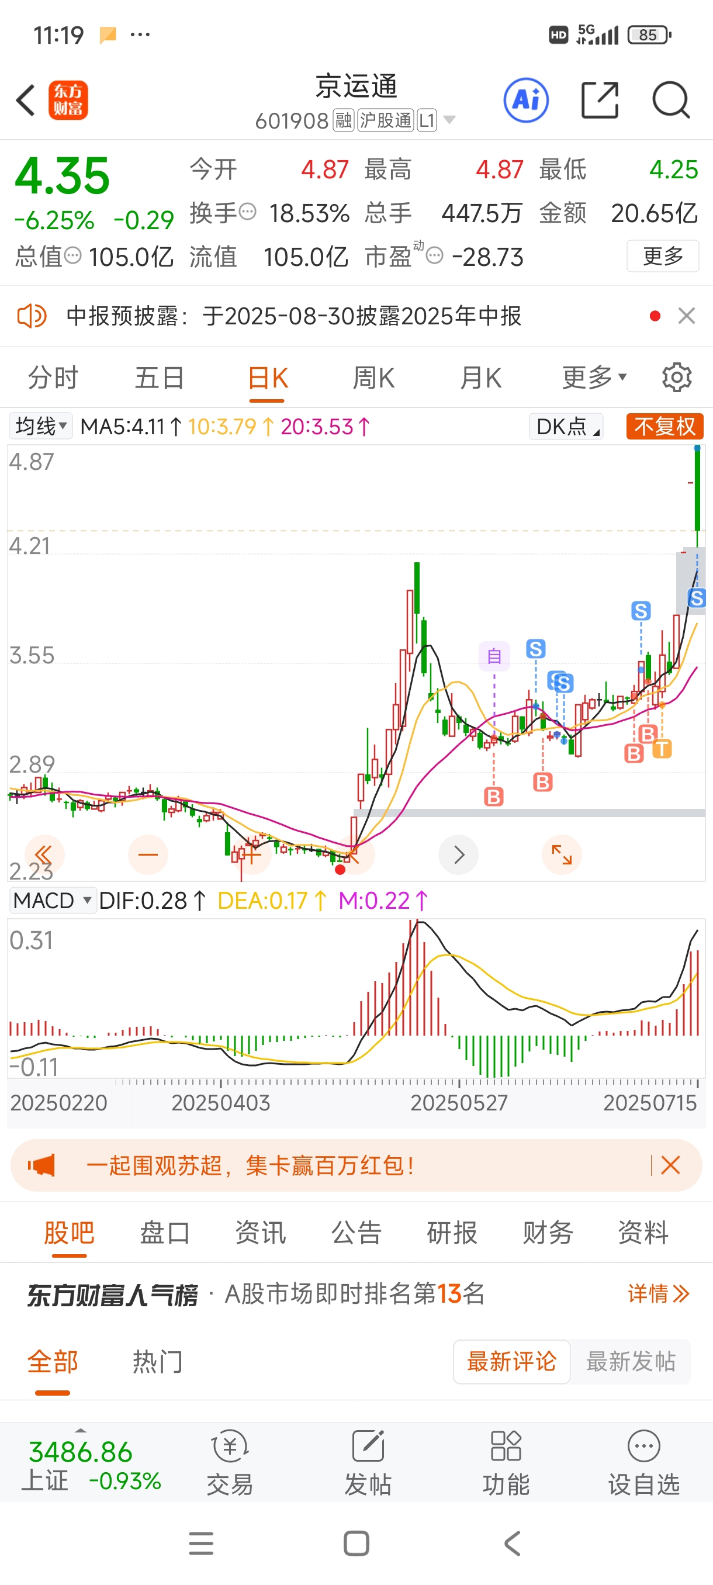Tap the 东方财富人气榜 ranking title
The height and width of the screenshot is (1585, 713).
tap(113, 1295)
